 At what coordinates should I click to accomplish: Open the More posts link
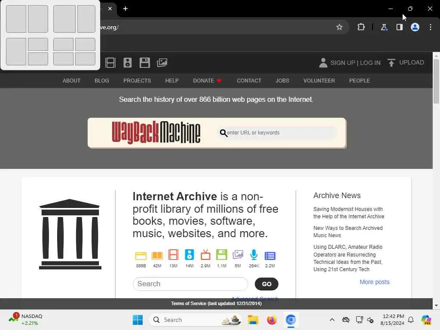(x=375, y=282)
